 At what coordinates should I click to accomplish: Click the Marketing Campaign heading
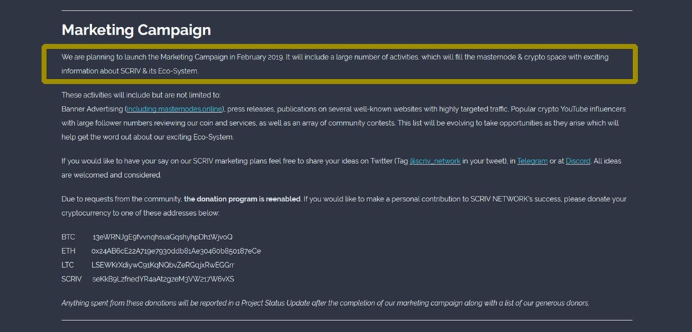click(x=136, y=30)
